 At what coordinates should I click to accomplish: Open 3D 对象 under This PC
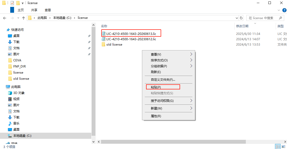[19, 93]
